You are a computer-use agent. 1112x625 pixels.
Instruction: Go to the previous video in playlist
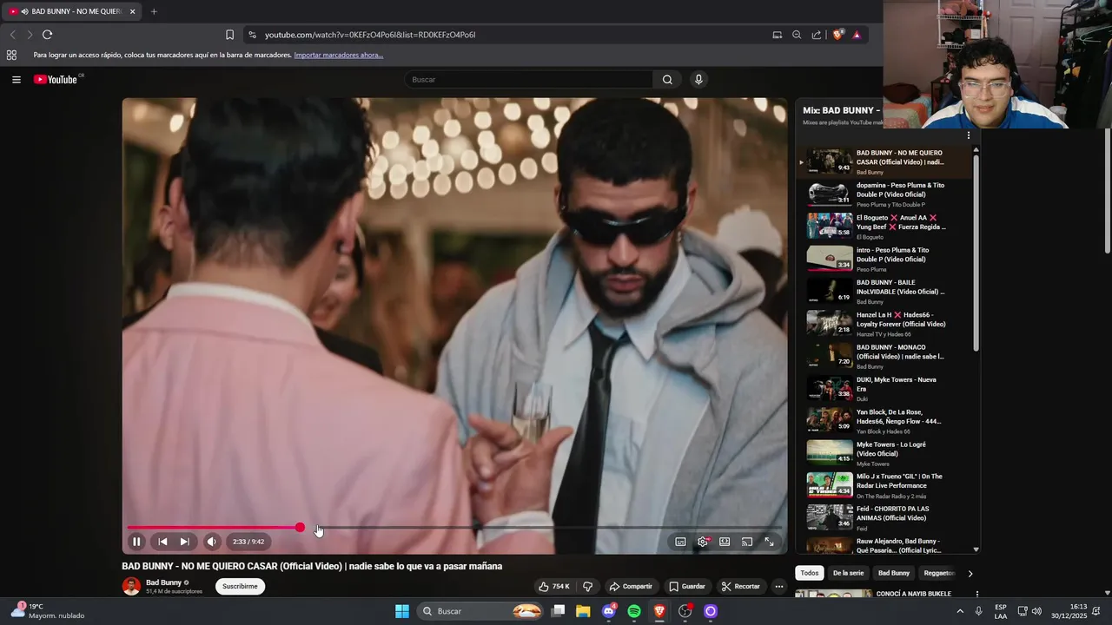click(162, 542)
